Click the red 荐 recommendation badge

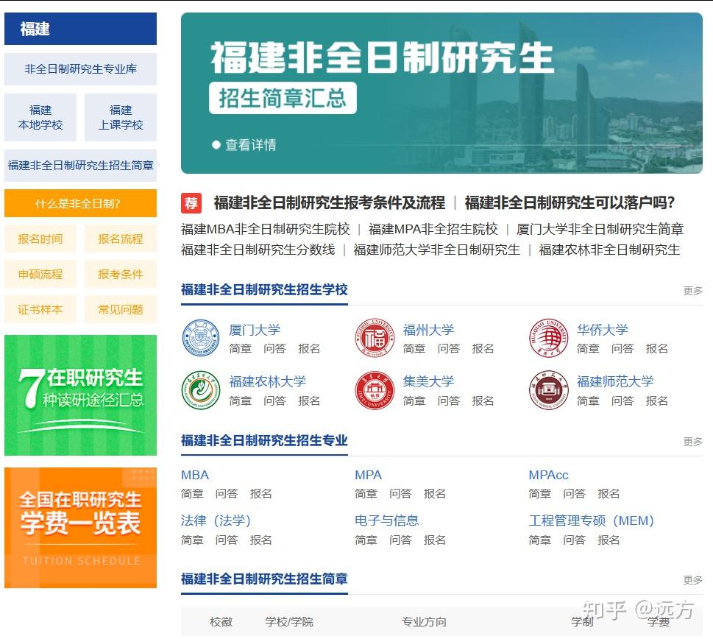point(191,203)
